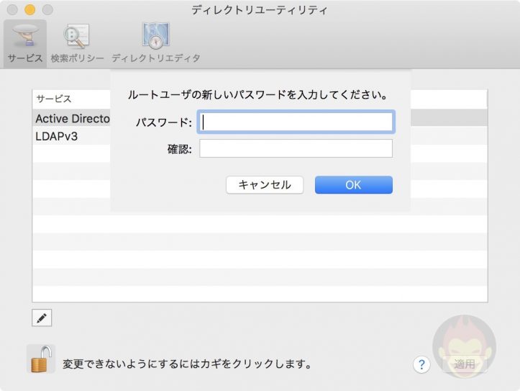The width and height of the screenshot is (520, 391).
Task: Click the キャンセル button
Action: pos(265,185)
